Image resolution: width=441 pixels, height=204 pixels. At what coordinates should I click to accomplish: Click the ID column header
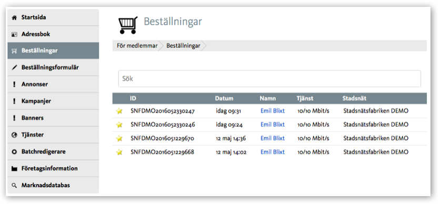[x=133, y=99]
